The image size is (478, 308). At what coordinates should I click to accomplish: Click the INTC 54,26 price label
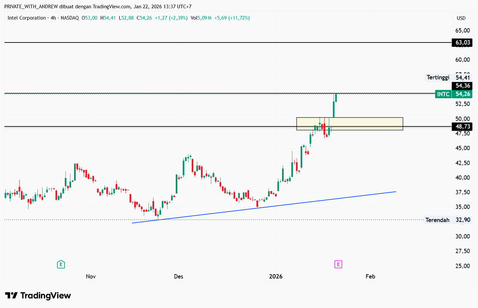tap(454, 94)
